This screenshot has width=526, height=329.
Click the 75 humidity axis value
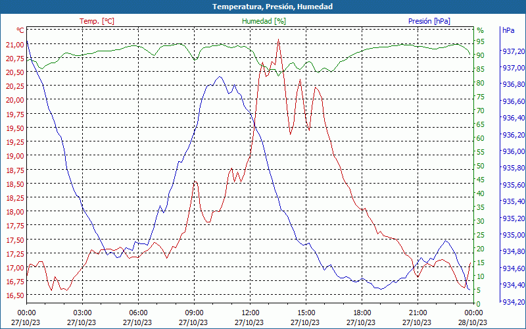coord(481,97)
